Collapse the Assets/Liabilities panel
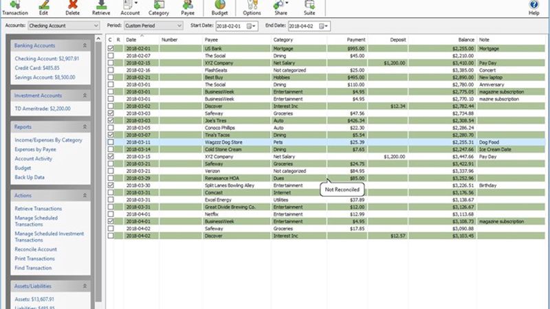Image resolution: width=550 pixels, height=309 pixels. pyautogui.click(x=85, y=286)
